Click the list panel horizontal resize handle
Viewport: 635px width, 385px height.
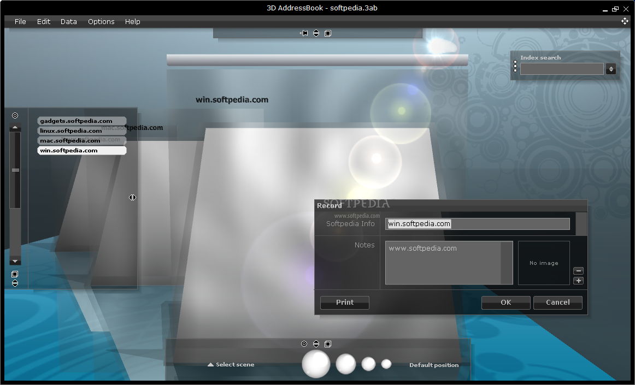point(132,197)
